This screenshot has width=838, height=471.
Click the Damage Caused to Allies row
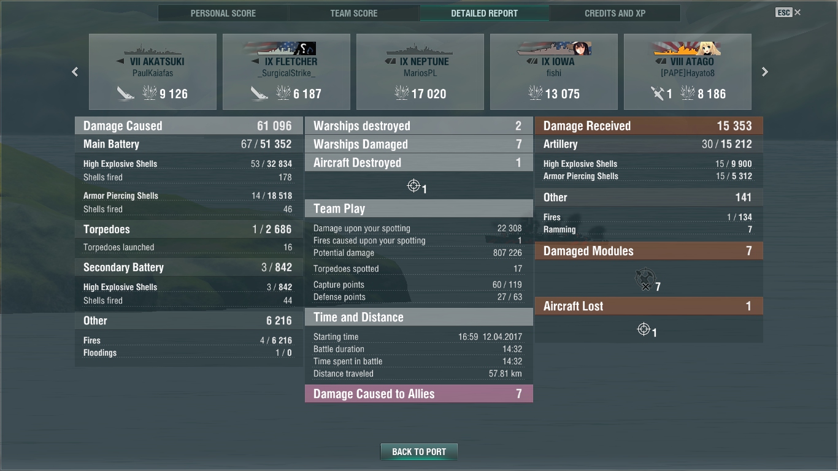click(x=419, y=394)
